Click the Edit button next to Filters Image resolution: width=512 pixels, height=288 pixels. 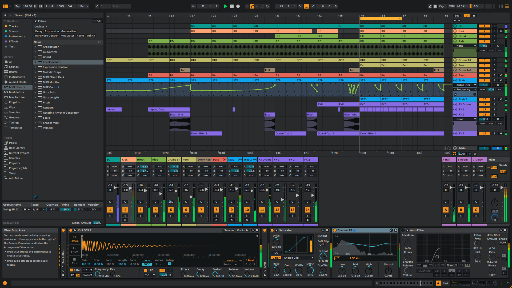pos(98,21)
